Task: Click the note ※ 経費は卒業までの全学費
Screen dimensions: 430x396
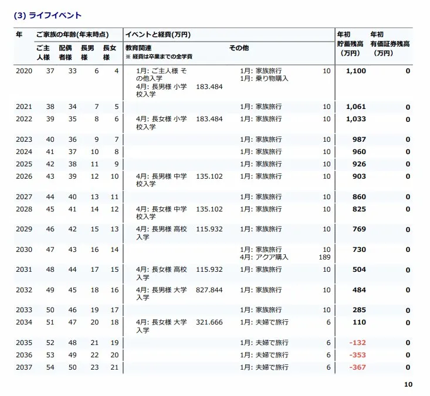Action: pos(159,57)
